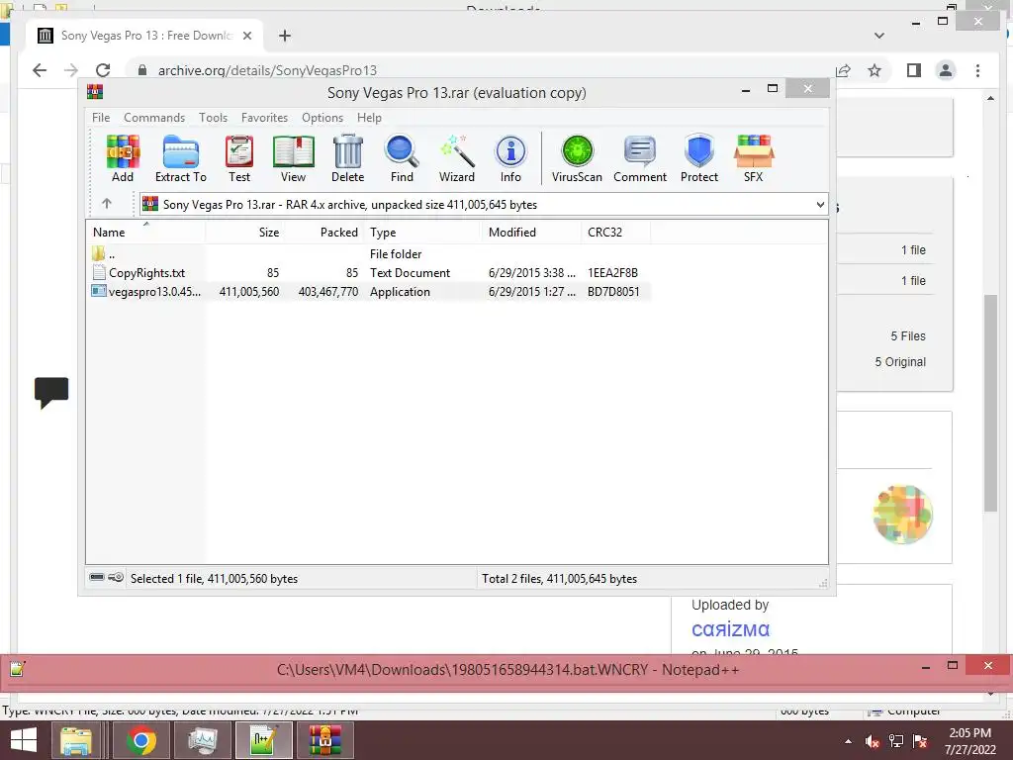Click the CRC32 value 1EEA2F8B
Screen dimensions: 1013x760
[612, 273]
